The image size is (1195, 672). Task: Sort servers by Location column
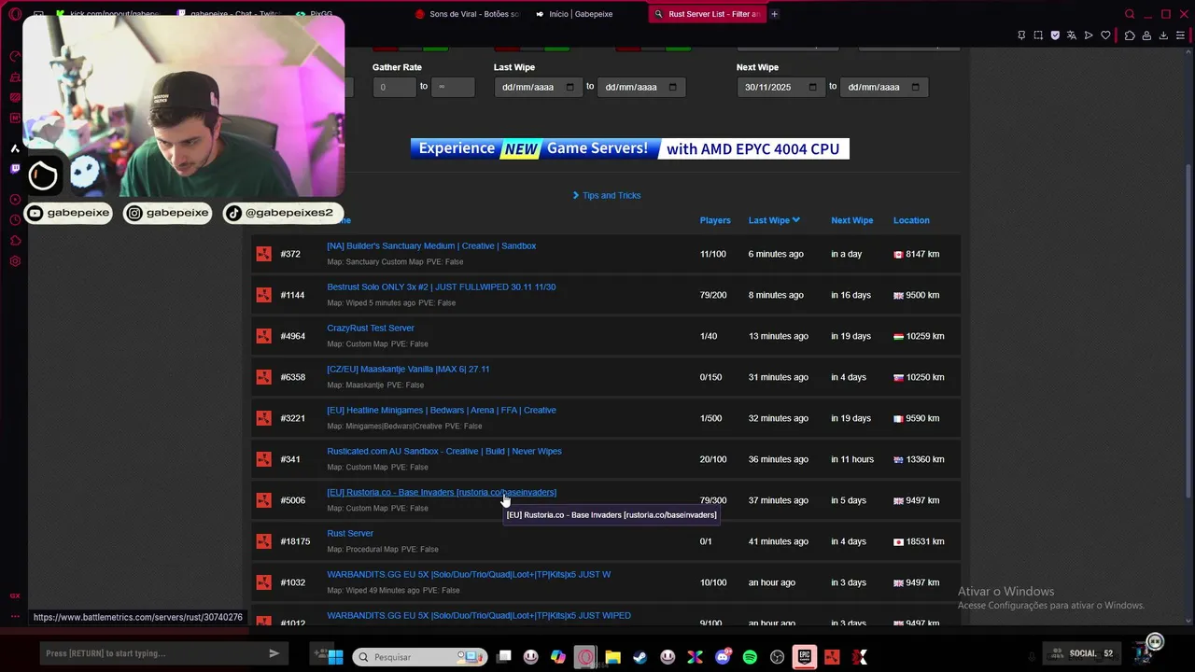point(911,220)
